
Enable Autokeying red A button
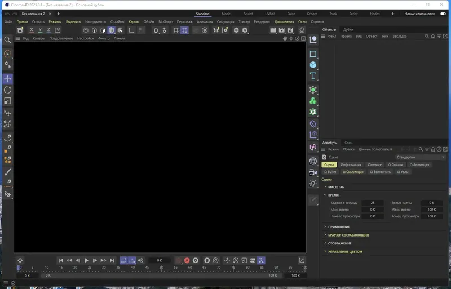coord(187,260)
